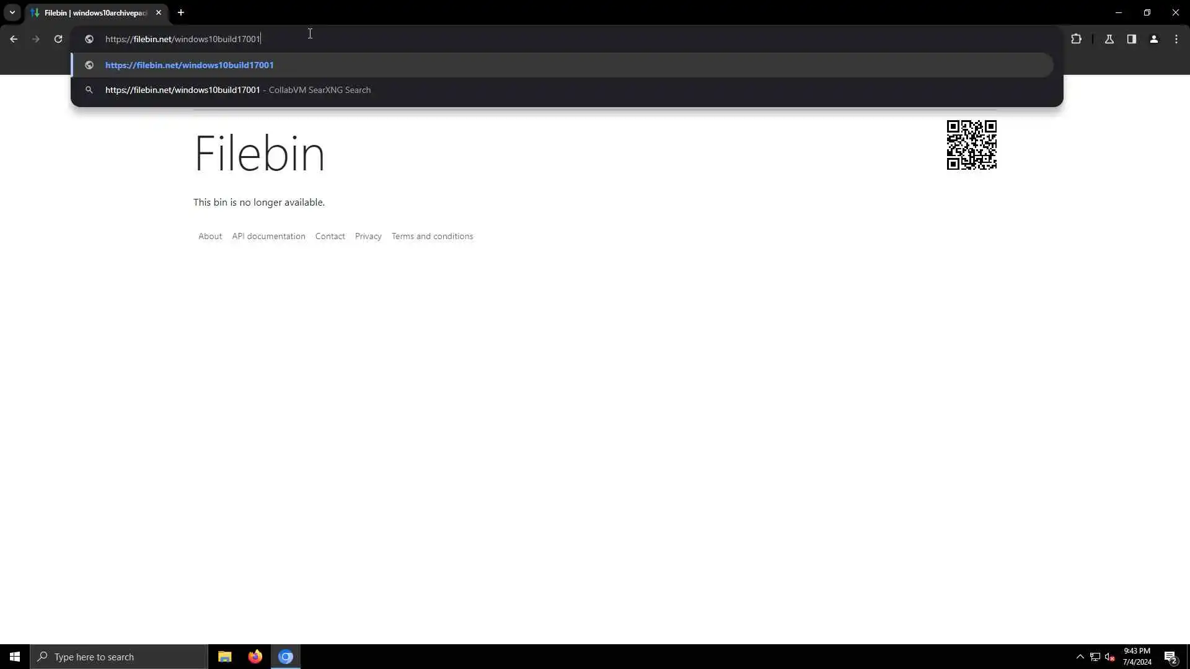Click the Filebin QR code image
The height and width of the screenshot is (669, 1190).
point(971,145)
